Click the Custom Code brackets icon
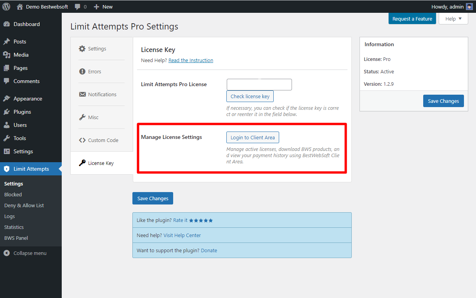The image size is (476, 298). coord(82,140)
